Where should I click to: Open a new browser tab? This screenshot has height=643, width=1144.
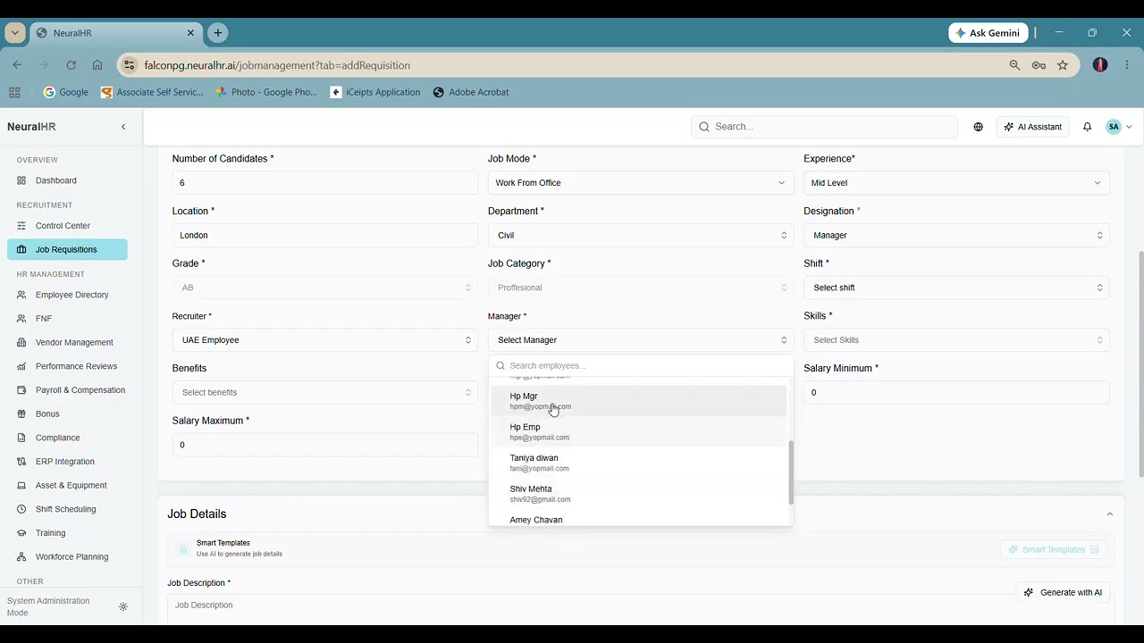[217, 33]
